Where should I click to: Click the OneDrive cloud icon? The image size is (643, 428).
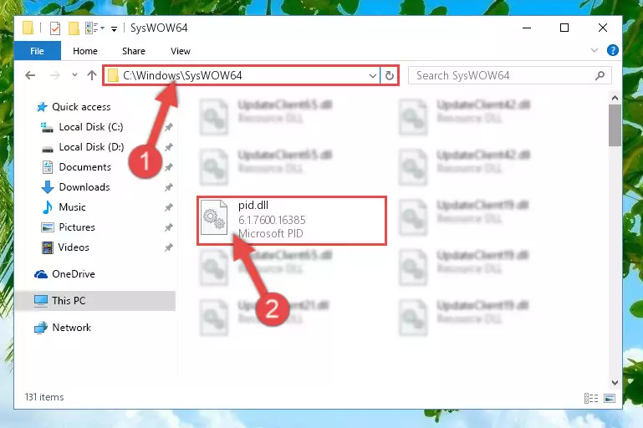point(41,274)
